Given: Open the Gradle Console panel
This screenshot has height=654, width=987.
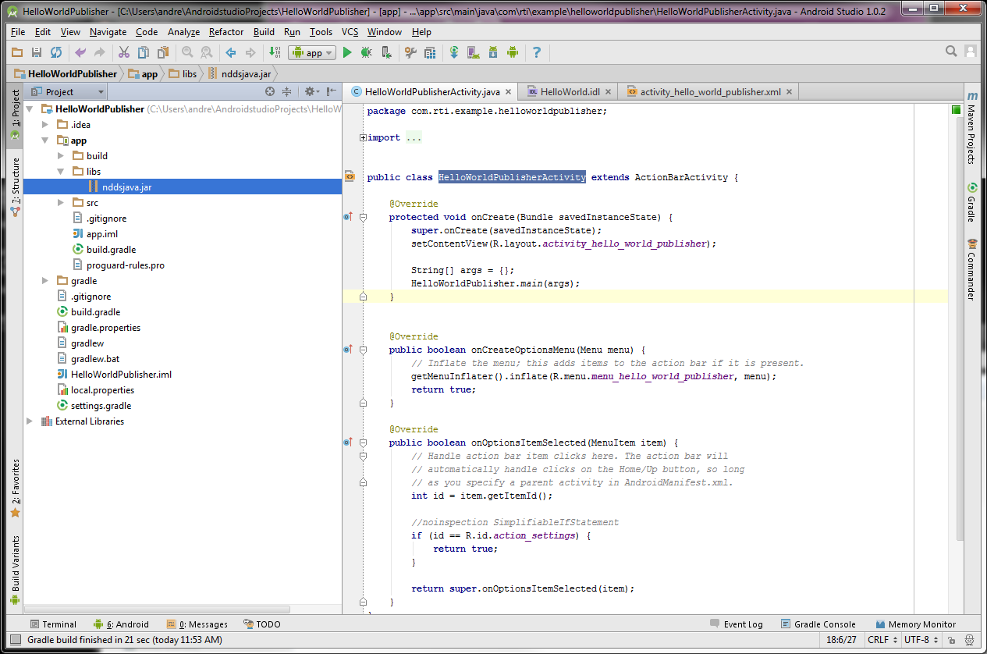Looking at the screenshot, I should pyautogui.click(x=818, y=624).
